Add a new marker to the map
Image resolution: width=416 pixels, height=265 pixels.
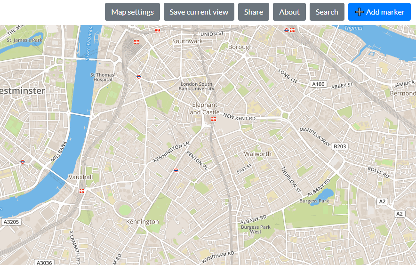[379, 12]
